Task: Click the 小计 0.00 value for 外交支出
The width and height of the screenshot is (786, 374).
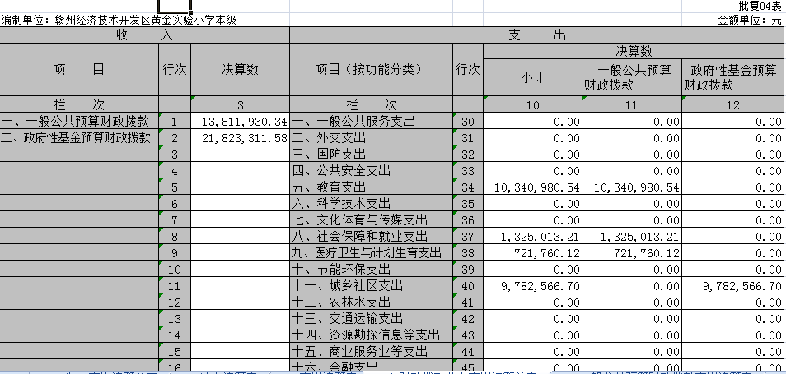Action: 532,137
